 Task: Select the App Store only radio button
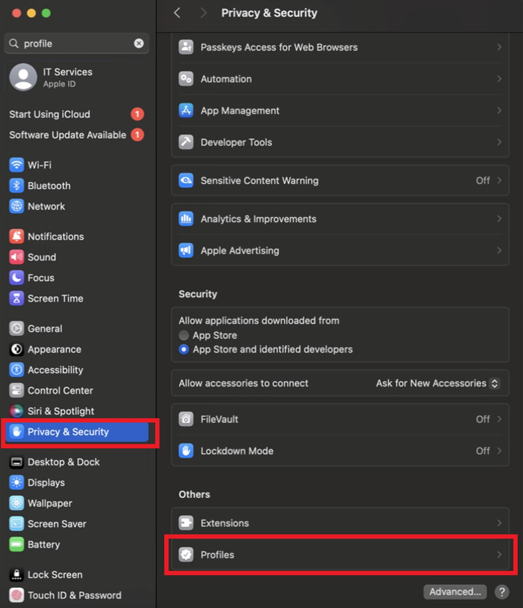click(184, 335)
